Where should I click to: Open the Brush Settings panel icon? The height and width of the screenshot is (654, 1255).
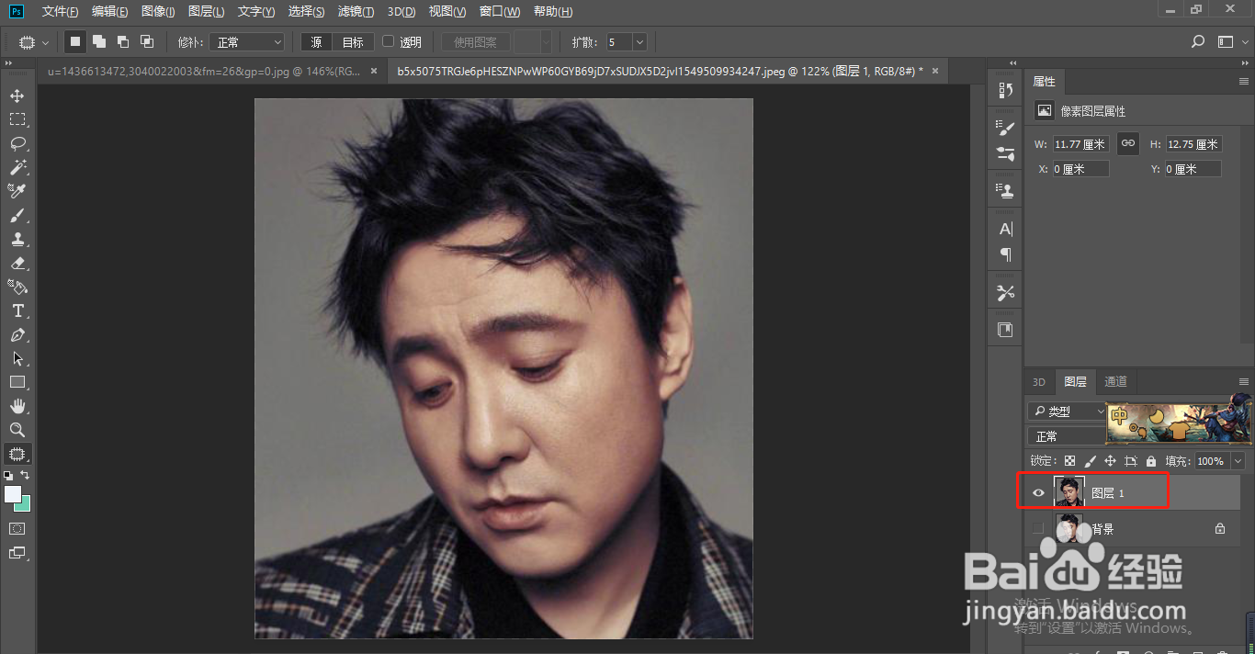pyautogui.click(x=1005, y=129)
